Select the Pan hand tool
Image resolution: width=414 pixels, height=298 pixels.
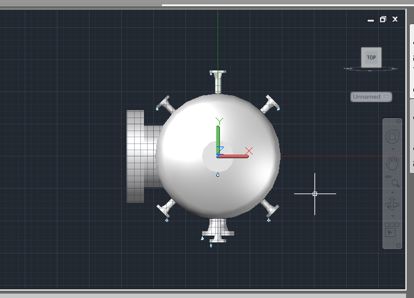tap(392, 163)
